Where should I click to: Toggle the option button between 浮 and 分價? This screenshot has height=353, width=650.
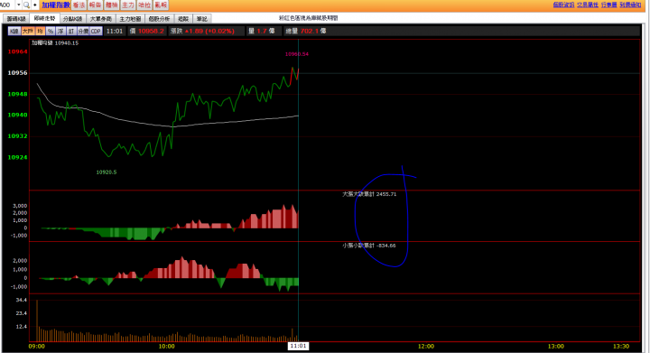pyautogui.click(x=71, y=31)
